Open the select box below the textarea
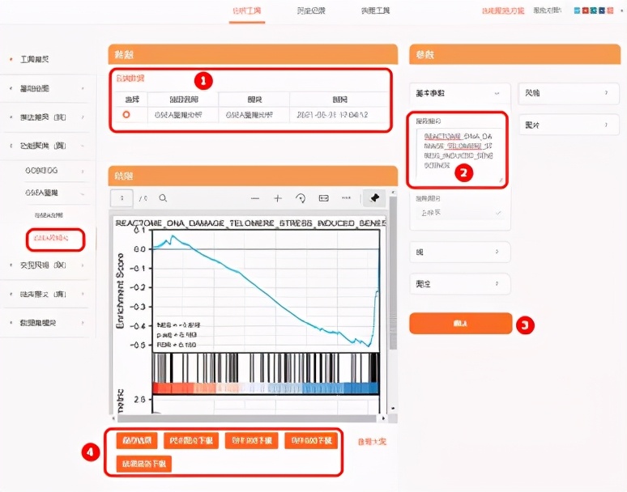 459,213
